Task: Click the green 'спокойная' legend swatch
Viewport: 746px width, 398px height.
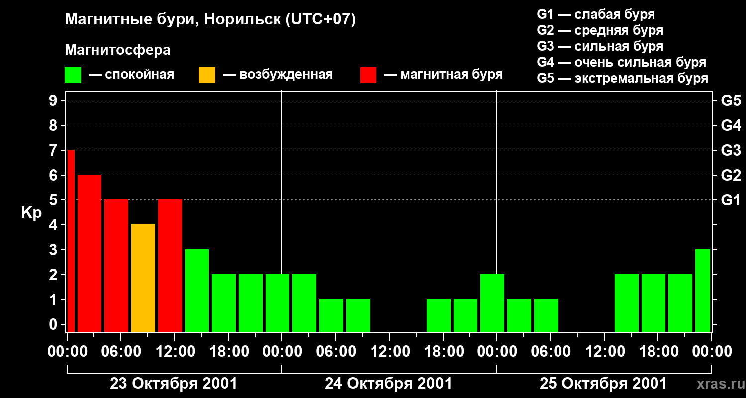Action: pos(73,75)
